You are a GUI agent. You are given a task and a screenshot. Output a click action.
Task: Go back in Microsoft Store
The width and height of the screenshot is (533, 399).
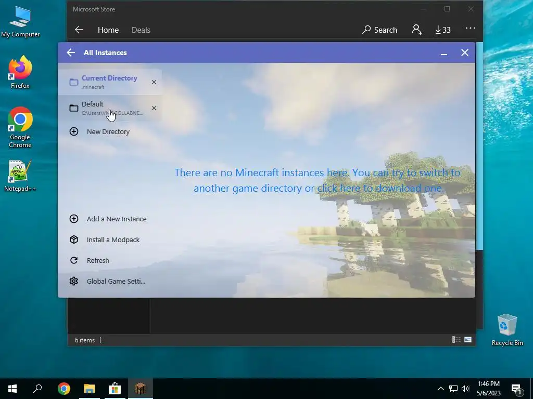tap(79, 30)
